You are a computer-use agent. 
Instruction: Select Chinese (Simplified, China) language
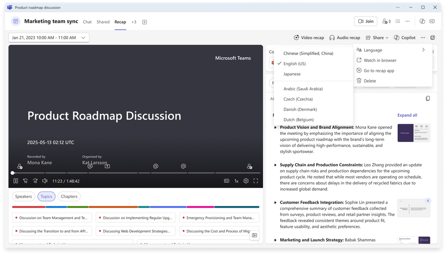(313, 54)
